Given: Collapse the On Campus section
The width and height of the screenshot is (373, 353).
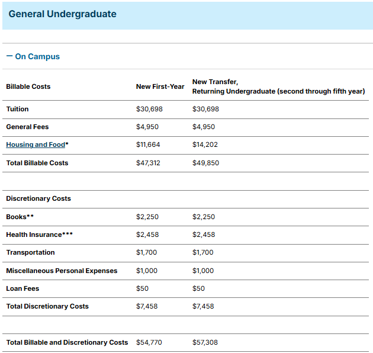Looking at the screenshot, I should [33, 57].
